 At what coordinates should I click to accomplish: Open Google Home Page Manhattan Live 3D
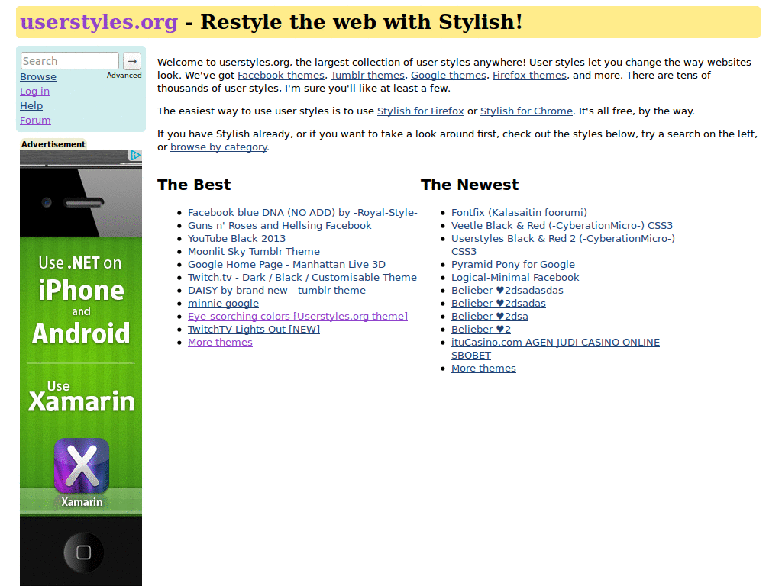tap(287, 265)
